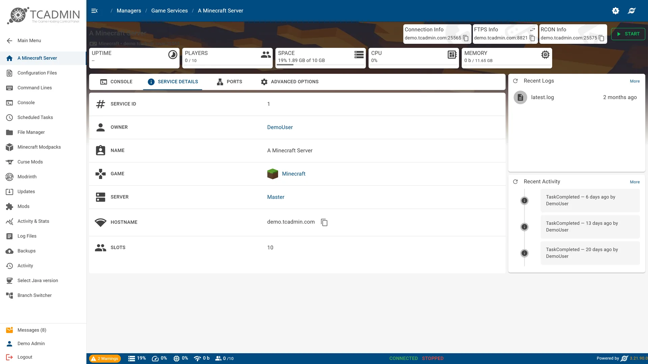Log out of TCAdmin

43,357
